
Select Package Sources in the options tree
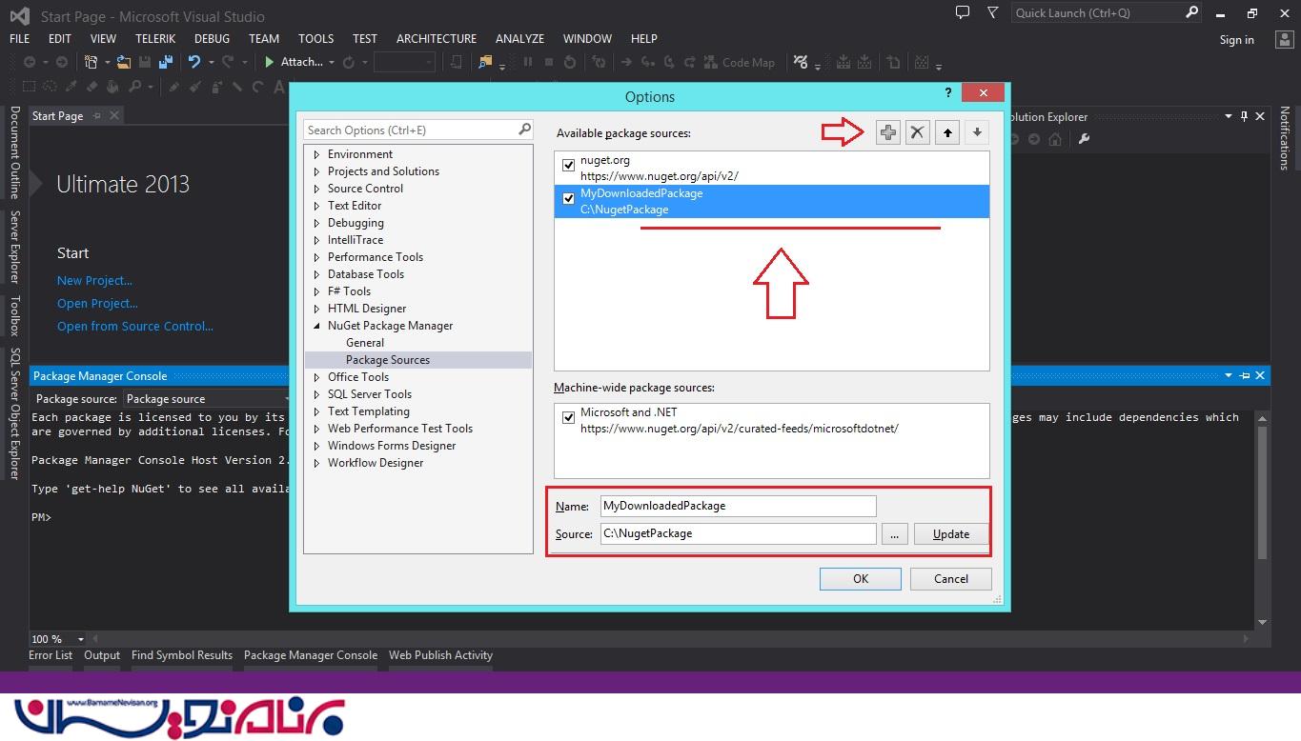pyautogui.click(x=388, y=360)
